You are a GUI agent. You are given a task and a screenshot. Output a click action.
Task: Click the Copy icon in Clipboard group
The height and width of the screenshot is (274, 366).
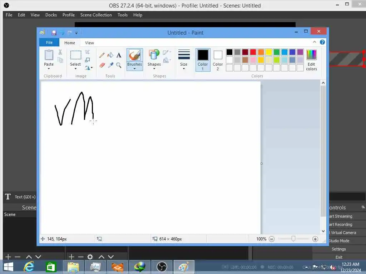[x=60, y=60]
